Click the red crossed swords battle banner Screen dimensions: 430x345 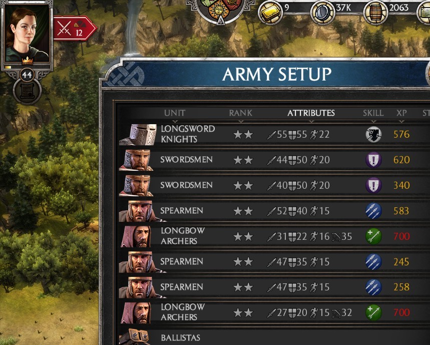pos(75,29)
